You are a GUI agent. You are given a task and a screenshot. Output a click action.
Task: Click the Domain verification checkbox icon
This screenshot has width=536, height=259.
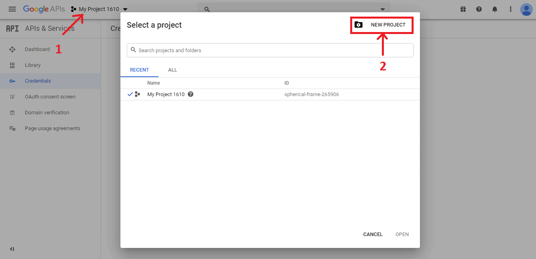coord(12,113)
